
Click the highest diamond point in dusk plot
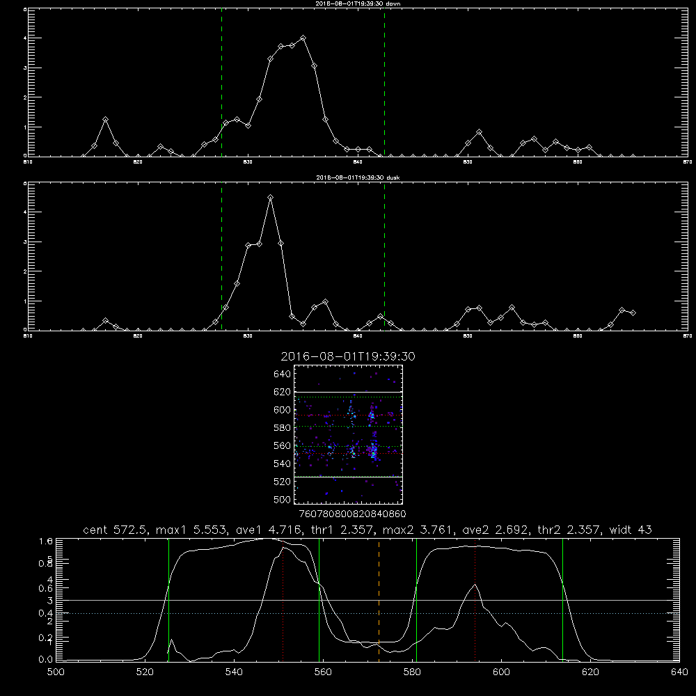(x=270, y=198)
